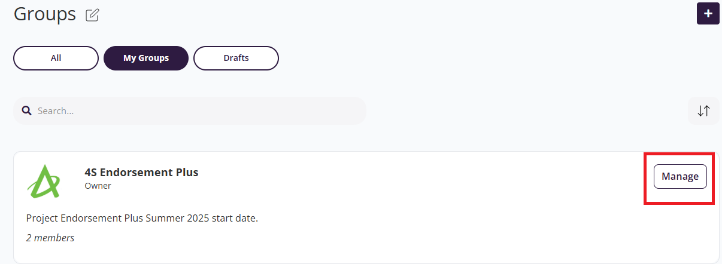The width and height of the screenshot is (722, 264).
Task: Click the edit pencil icon beside Groups
Action: pyautogui.click(x=92, y=15)
